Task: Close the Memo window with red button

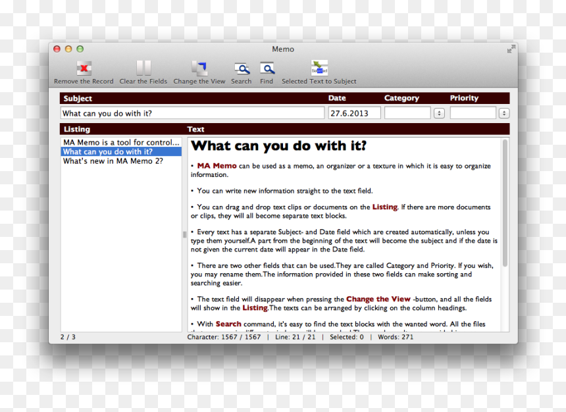Action: click(57, 49)
